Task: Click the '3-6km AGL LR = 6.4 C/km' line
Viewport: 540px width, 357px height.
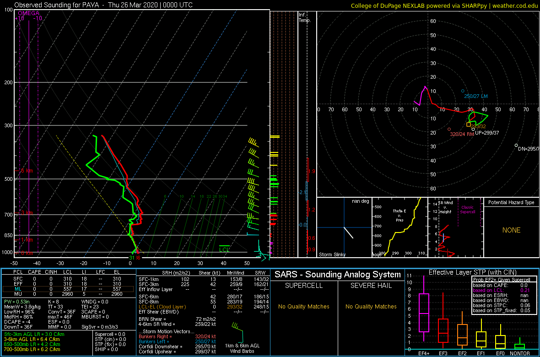Action: click(x=32, y=340)
